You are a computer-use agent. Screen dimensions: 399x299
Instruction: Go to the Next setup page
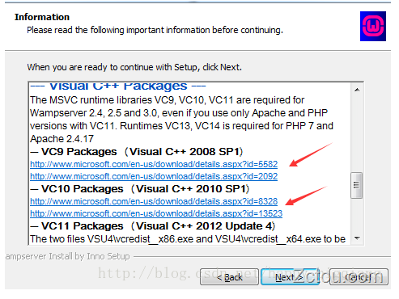pyautogui.click(x=290, y=276)
